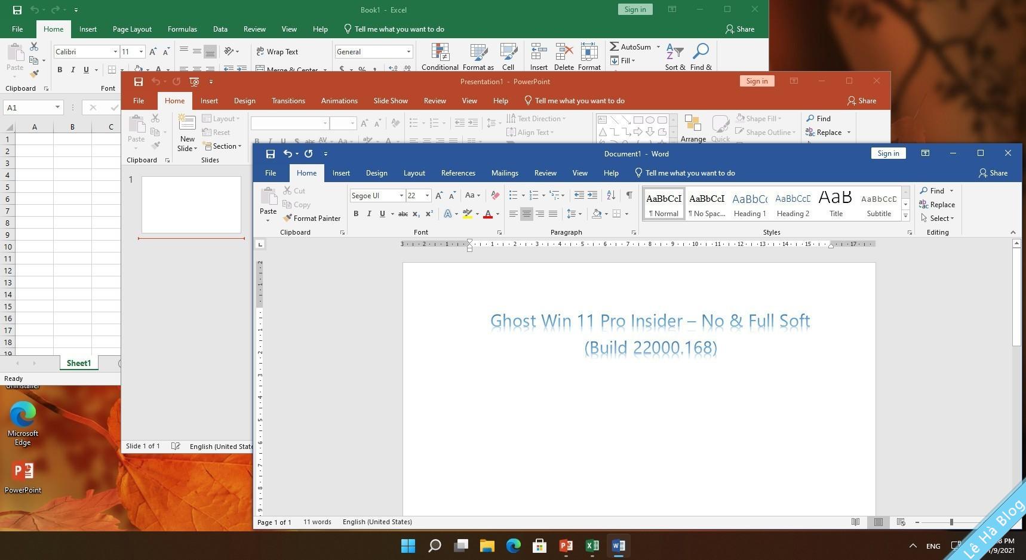
Task: Toggle Bold in Word ribbon
Action: coord(356,214)
